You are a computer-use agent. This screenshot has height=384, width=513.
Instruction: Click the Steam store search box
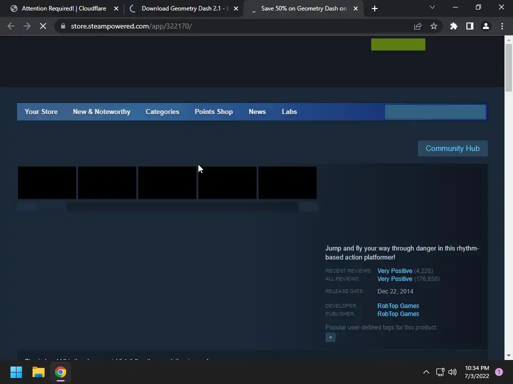(435, 112)
